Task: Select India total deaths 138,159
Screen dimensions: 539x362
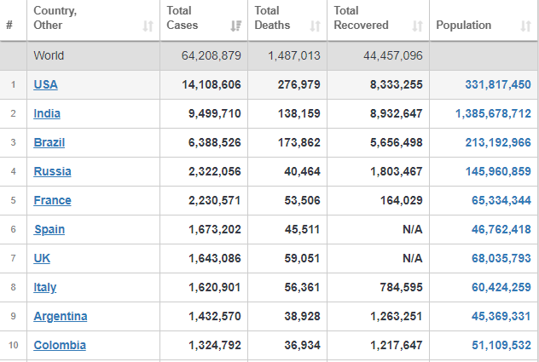Action: point(299,113)
